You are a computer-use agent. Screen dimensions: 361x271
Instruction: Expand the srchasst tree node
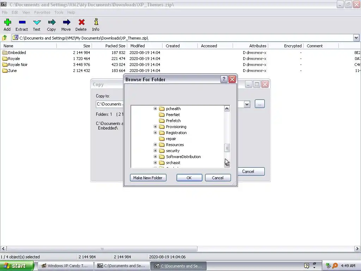[155, 162]
